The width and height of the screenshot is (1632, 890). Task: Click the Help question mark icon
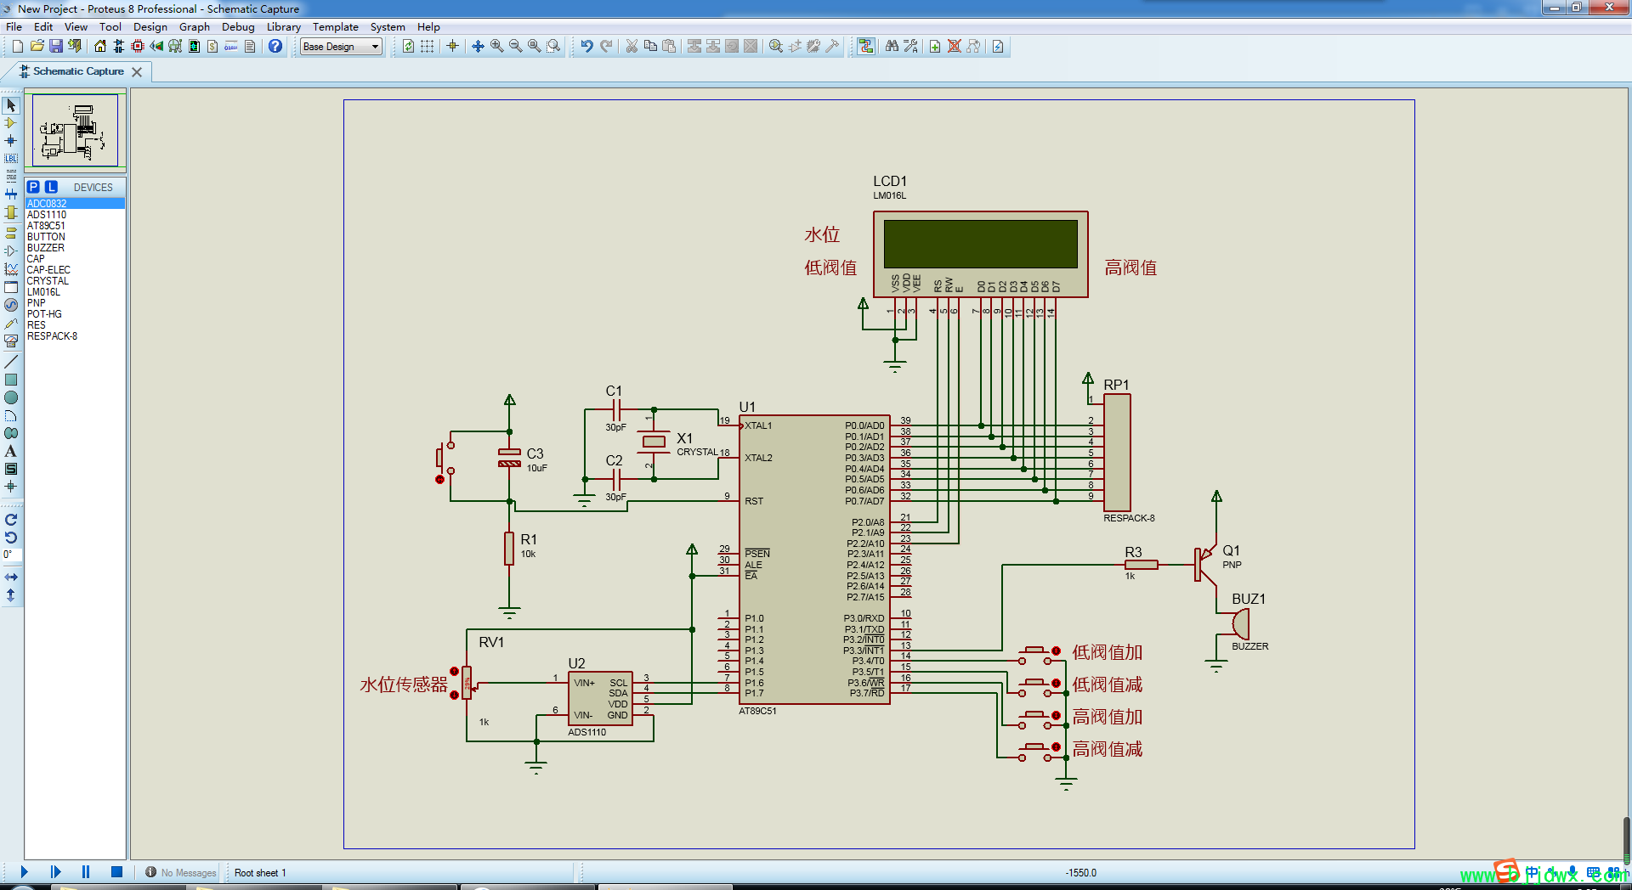275,47
